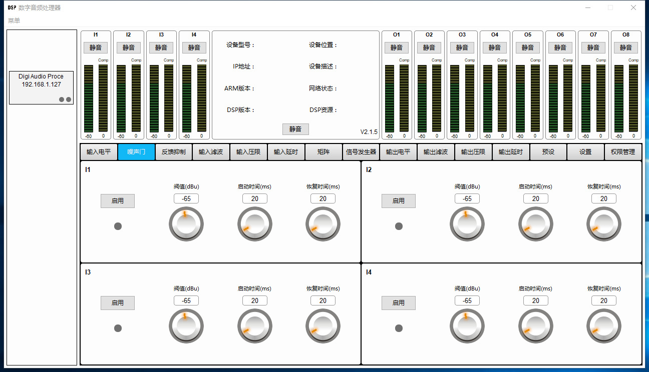
Task: Mute output channel O1
Action: (x=397, y=47)
